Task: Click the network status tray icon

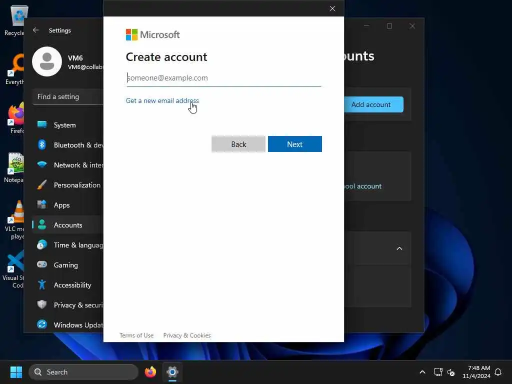Action: coord(438,372)
